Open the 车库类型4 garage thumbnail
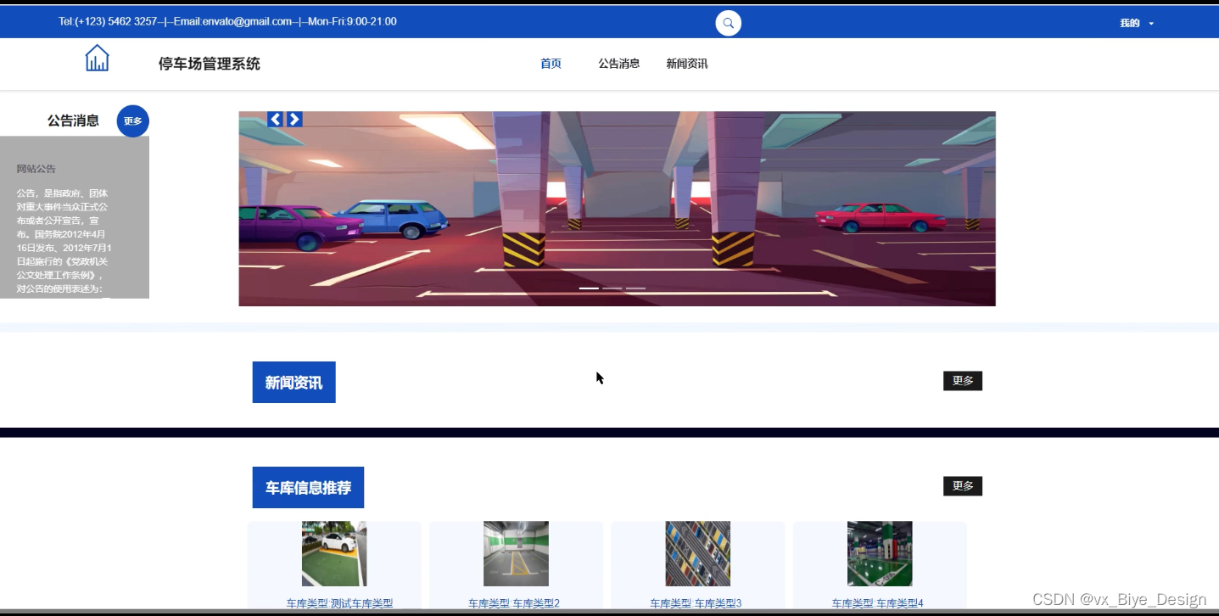 click(880, 553)
